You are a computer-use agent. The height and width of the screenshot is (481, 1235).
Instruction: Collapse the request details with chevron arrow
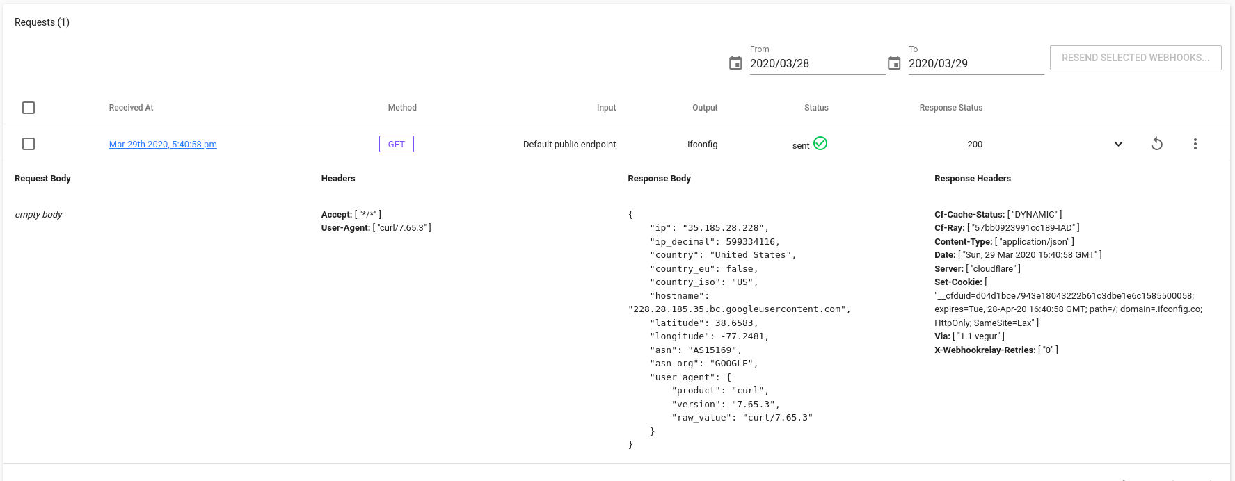[x=1118, y=144]
